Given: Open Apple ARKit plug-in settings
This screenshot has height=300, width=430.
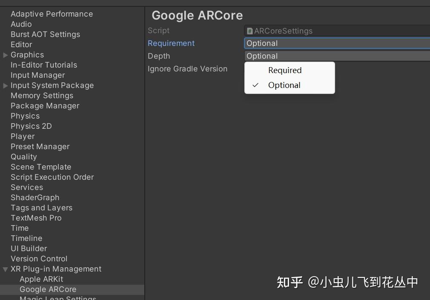Looking at the screenshot, I should 41,279.
